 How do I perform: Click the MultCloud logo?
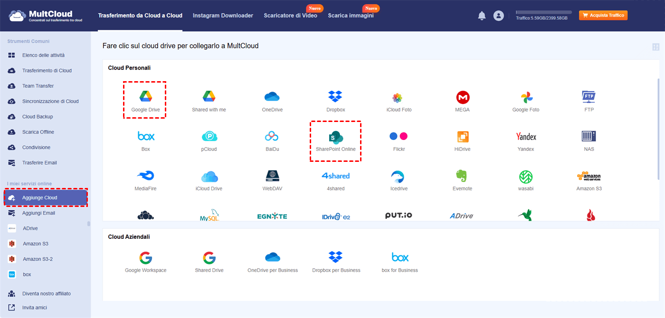pos(46,15)
